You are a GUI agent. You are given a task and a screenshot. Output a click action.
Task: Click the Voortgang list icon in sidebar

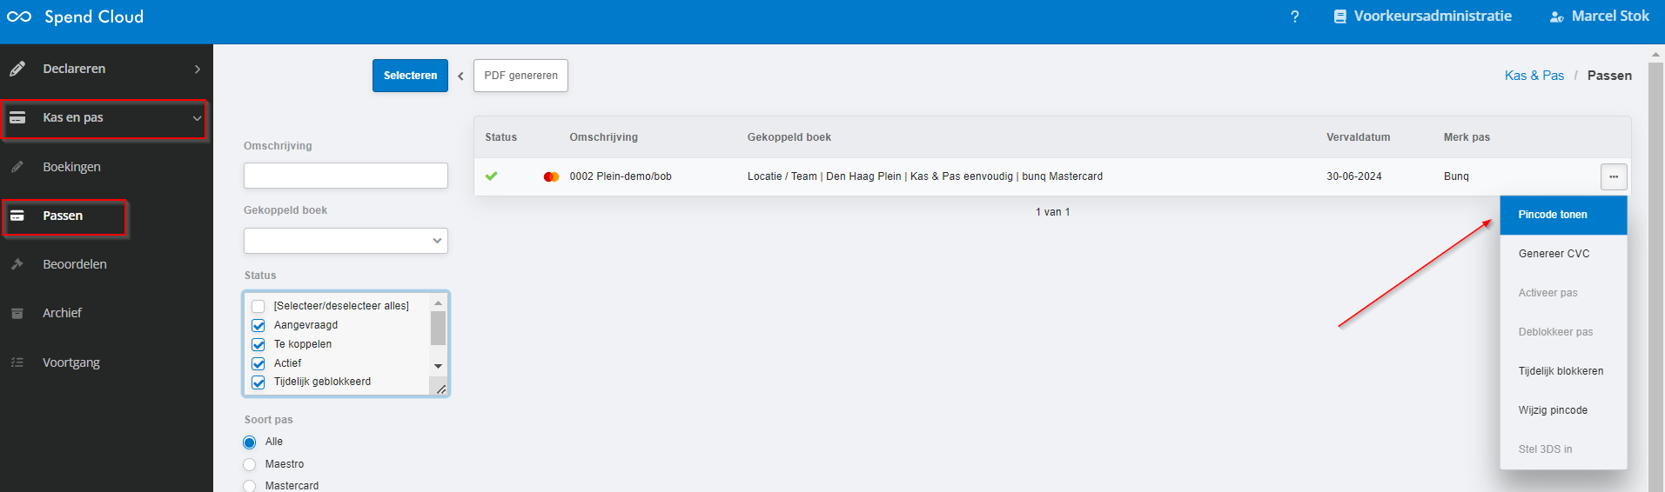17,362
